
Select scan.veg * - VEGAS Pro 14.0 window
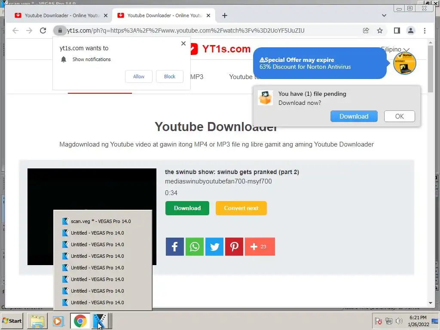[x=103, y=221]
